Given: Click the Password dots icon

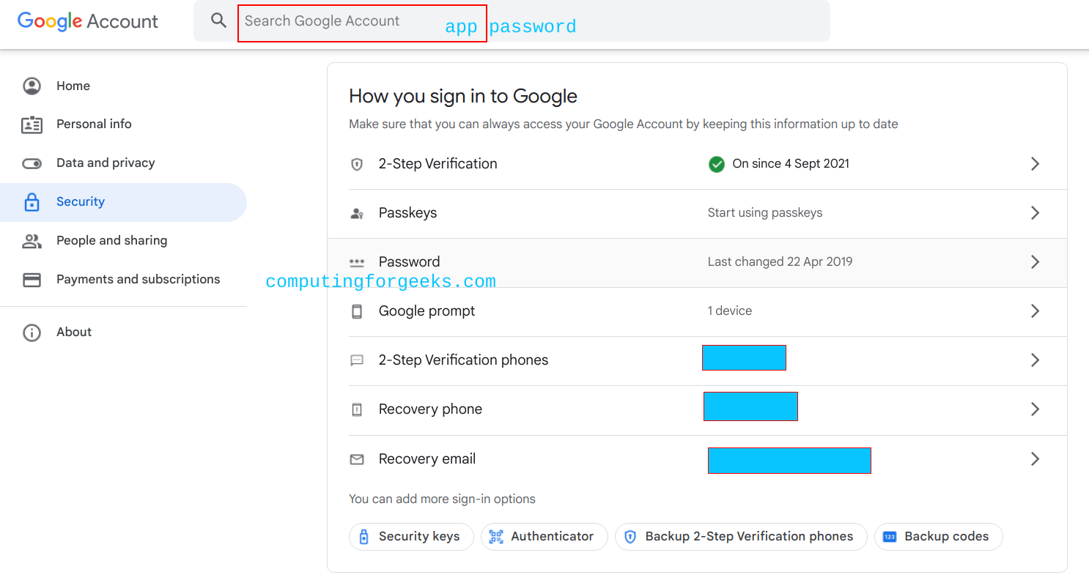Looking at the screenshot, I should [357, 261].
